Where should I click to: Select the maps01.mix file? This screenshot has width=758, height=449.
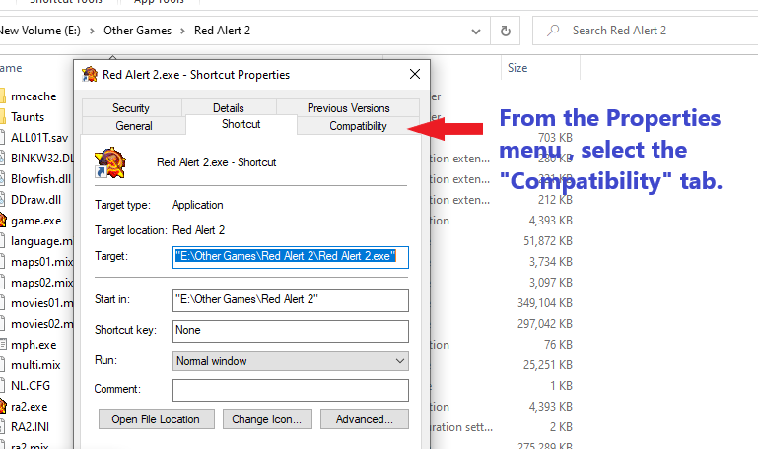click(x=42, y=262)
